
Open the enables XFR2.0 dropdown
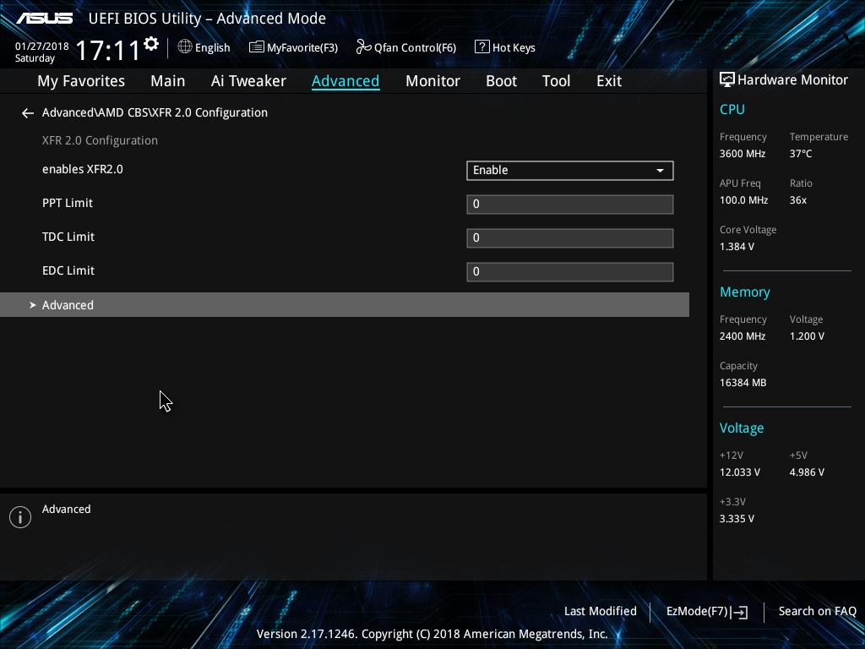[570, 171]
